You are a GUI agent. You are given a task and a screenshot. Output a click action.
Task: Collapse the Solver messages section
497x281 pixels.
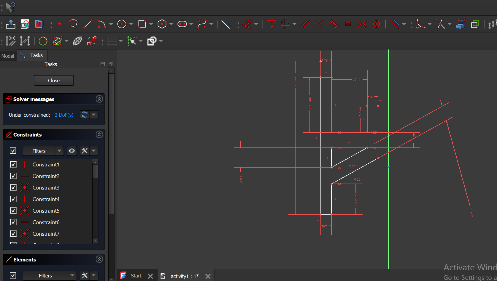point(99,99)
